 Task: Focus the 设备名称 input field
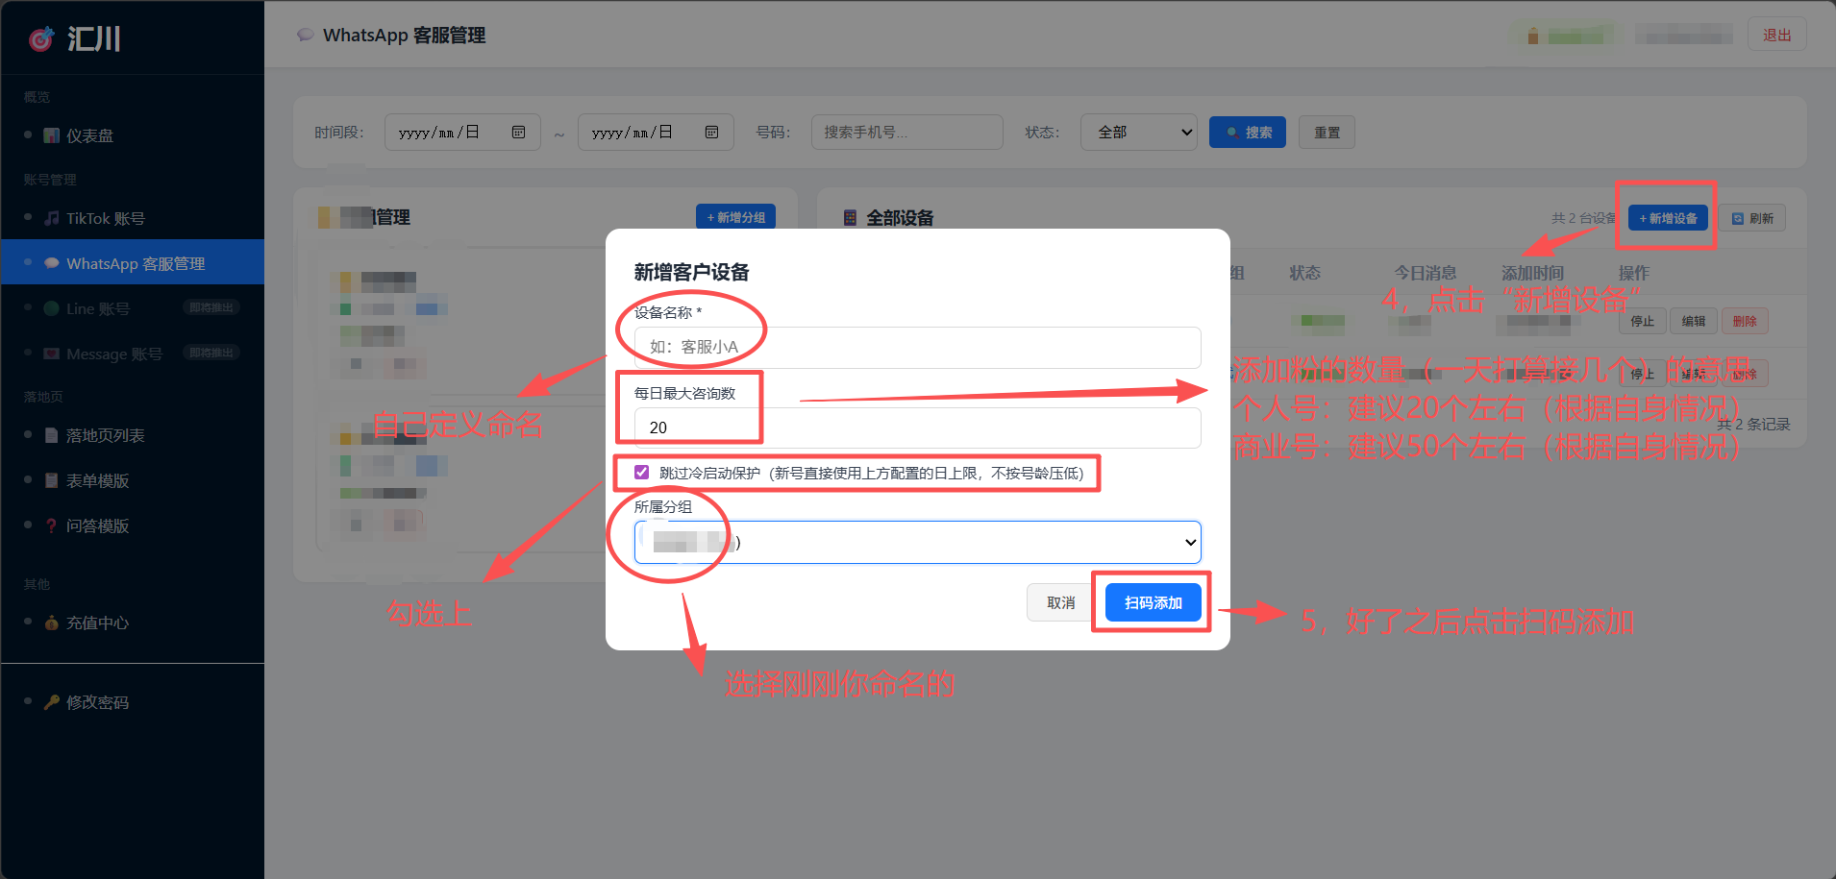pos(917,347)
